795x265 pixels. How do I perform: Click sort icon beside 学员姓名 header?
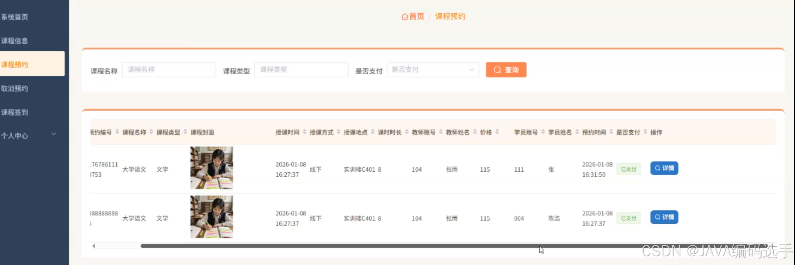coord(577,132)
